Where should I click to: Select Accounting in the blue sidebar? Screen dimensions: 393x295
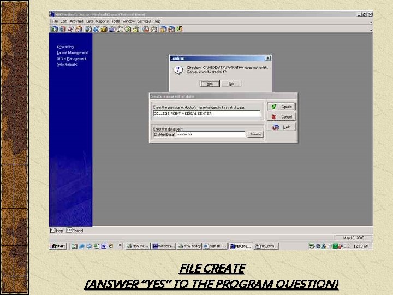(65, 47)
